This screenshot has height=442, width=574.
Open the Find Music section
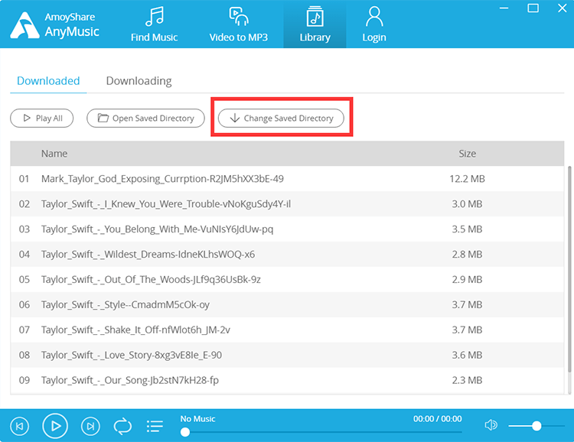coord(154,24)
